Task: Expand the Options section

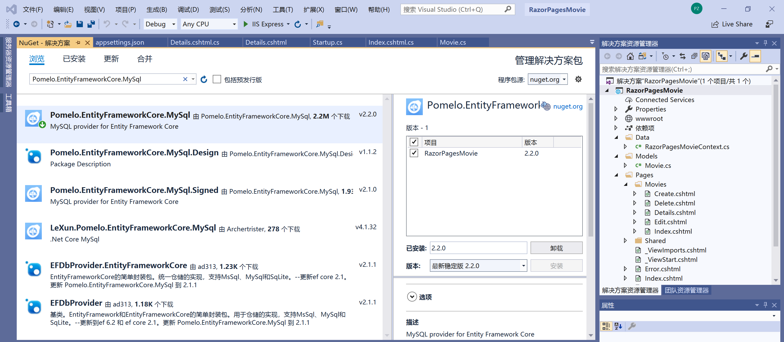Action: pyautogui.click(x=412, y=297)
